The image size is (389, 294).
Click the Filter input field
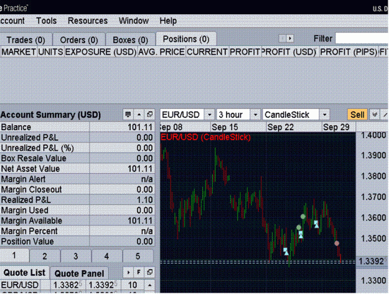(362, 39)
